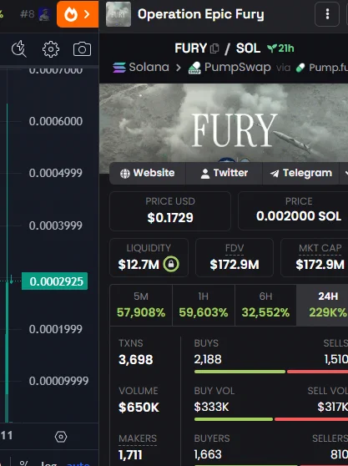Click the Operation Epic Fury token thumbnail
This screenshot has height=466, width=348.
[119, 14]
